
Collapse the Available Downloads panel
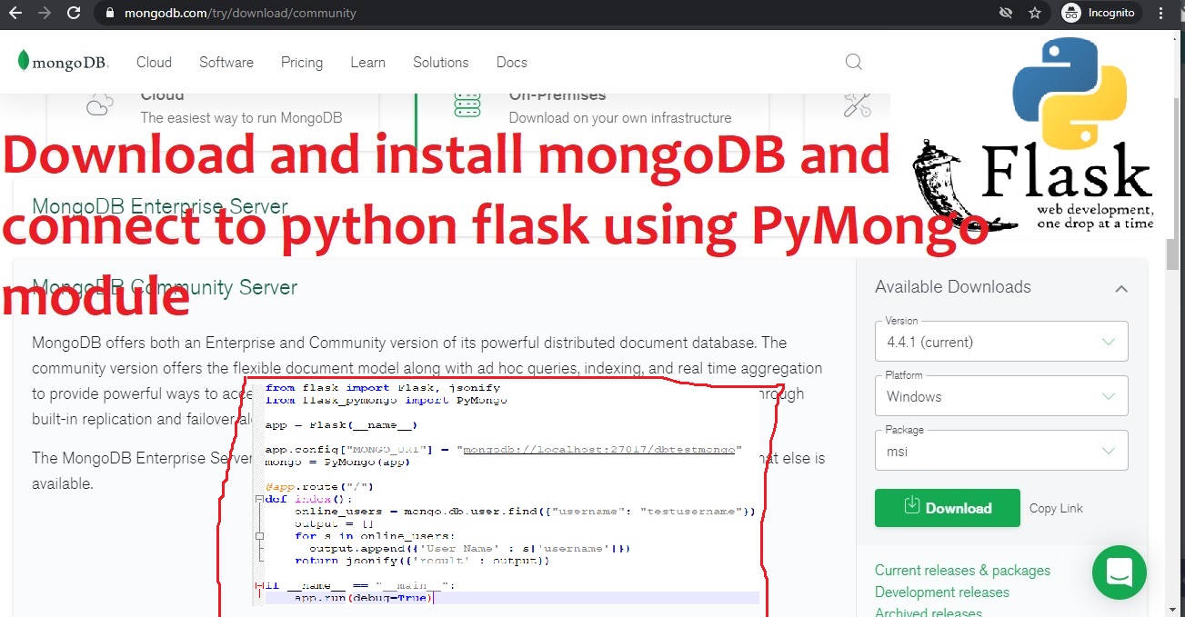[x=1121, y=287]
